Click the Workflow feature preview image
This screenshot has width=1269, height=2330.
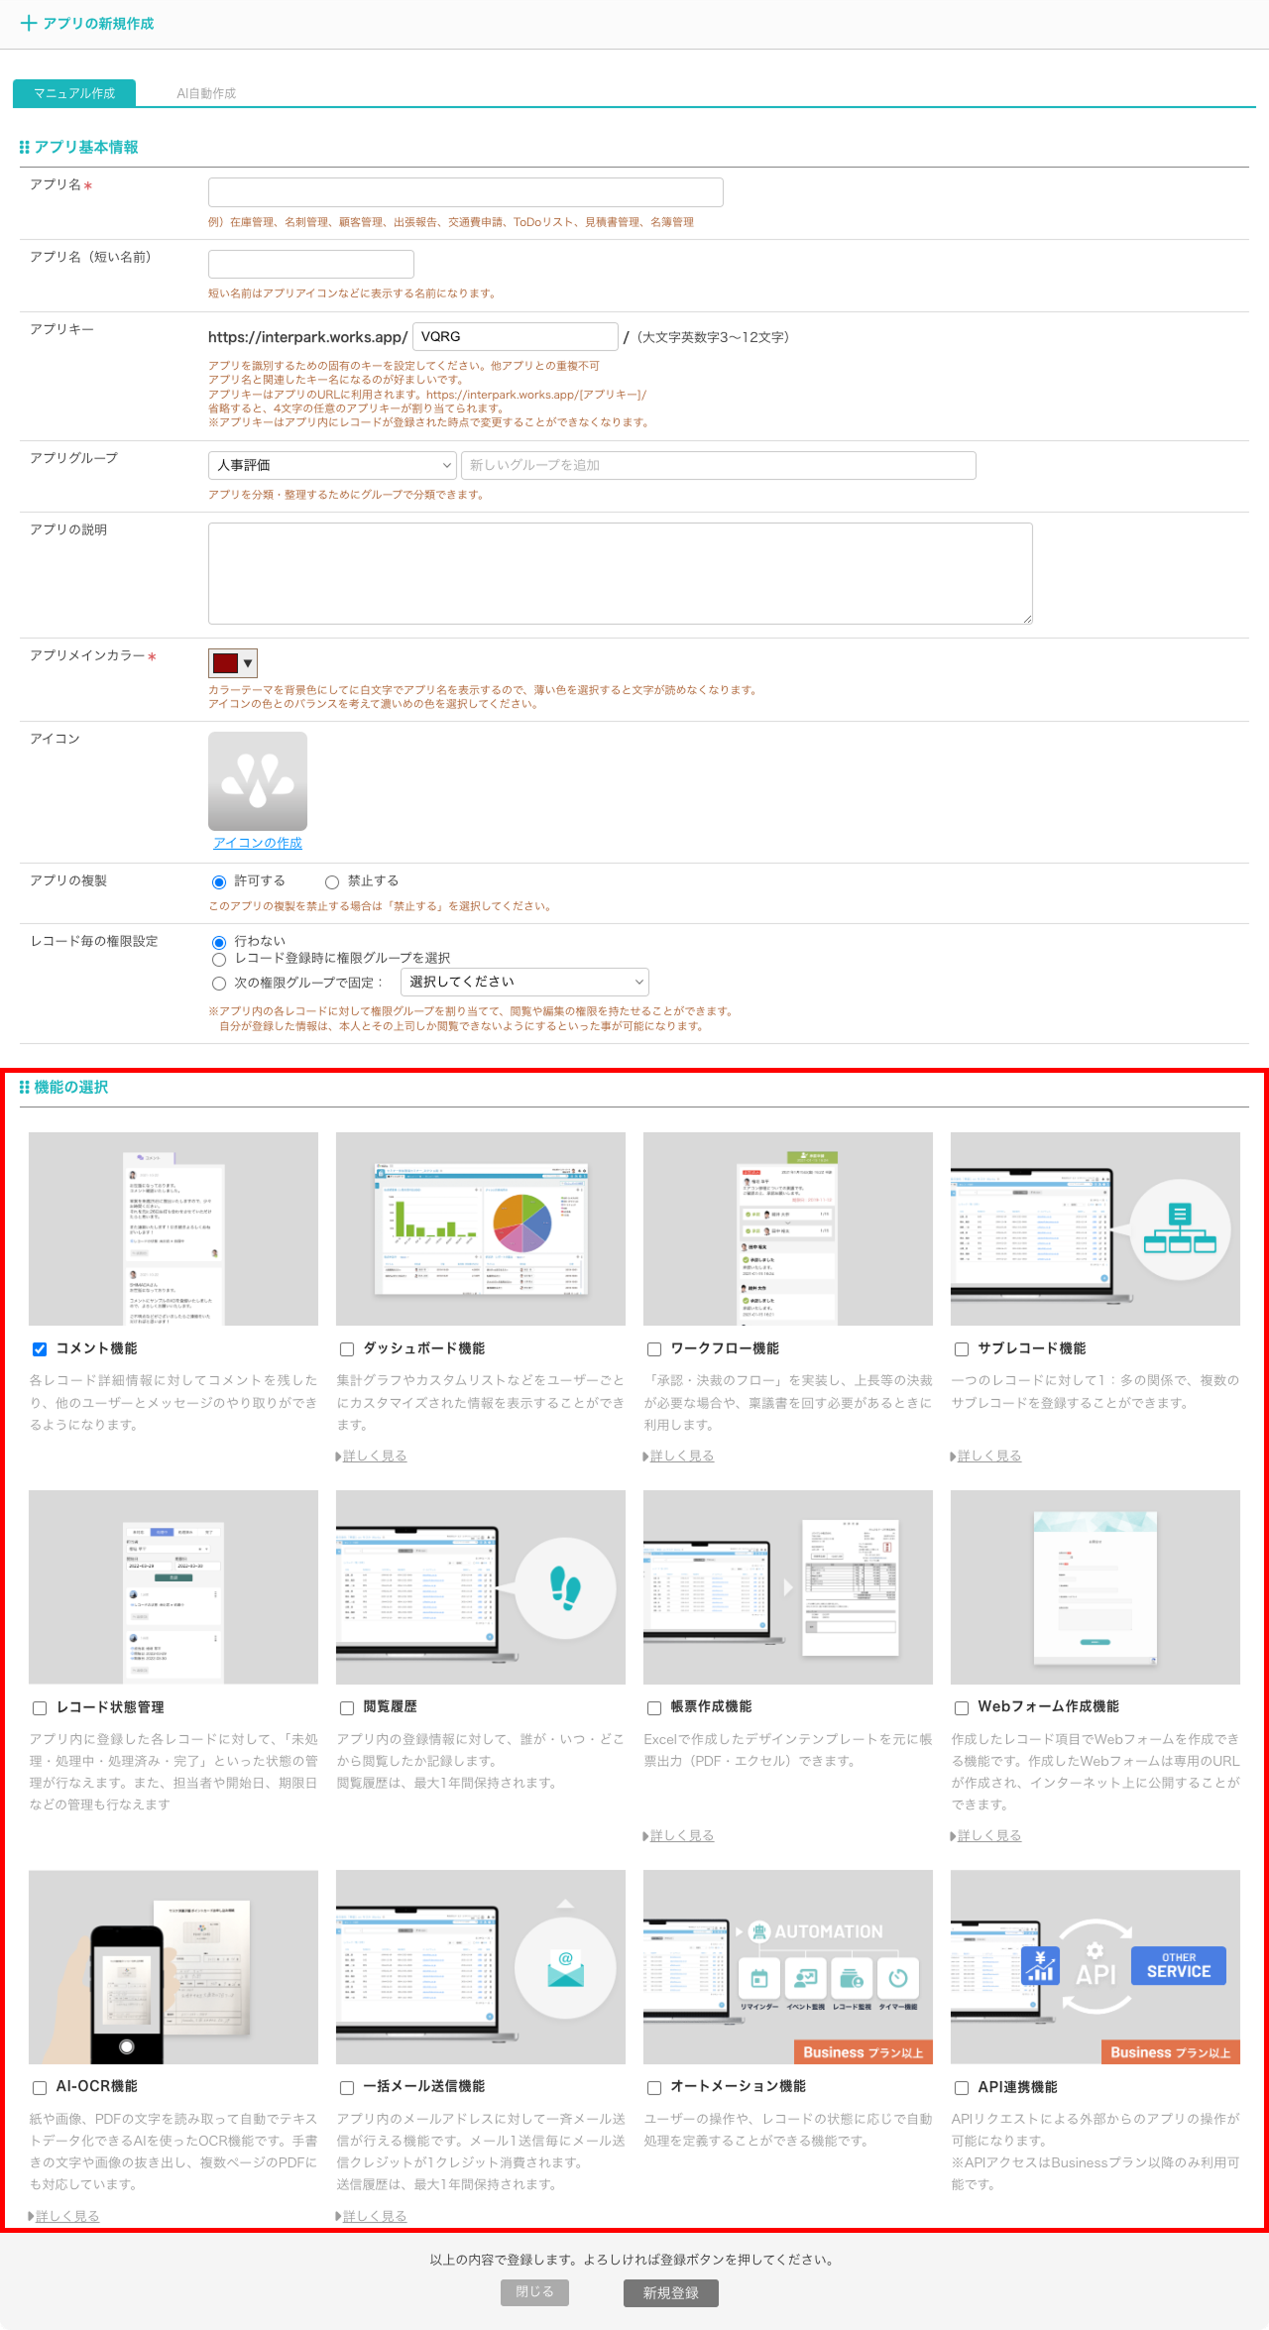point(788,1228)
